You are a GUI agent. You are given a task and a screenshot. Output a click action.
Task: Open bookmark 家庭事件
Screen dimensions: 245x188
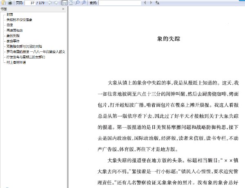coord(13,41)
